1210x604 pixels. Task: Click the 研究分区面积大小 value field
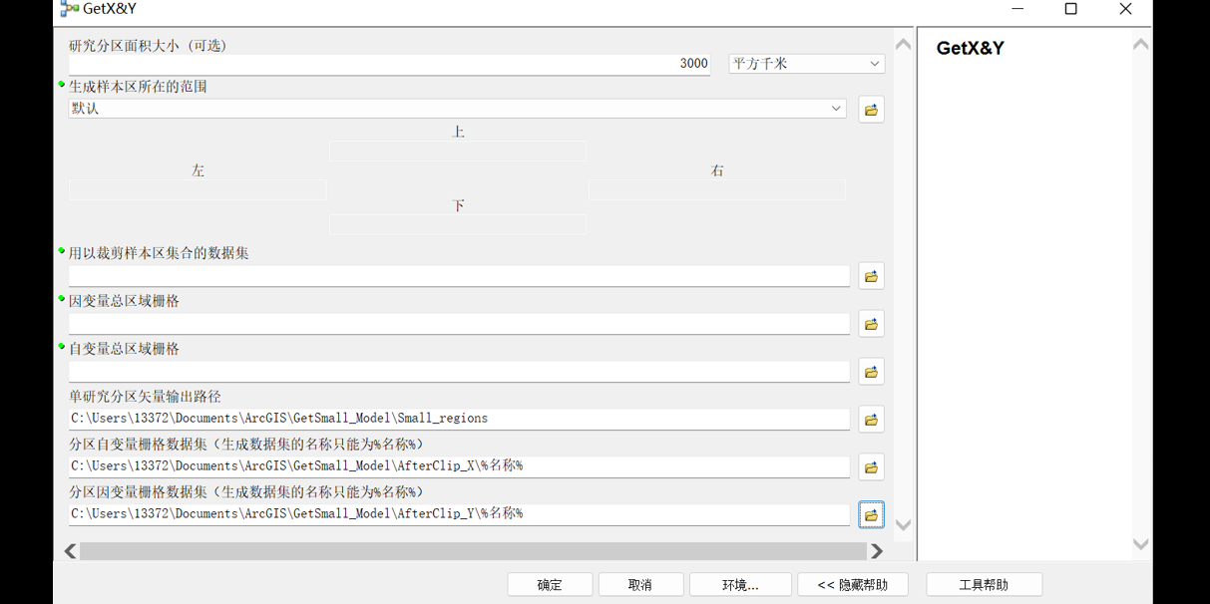tap(389, 64)
